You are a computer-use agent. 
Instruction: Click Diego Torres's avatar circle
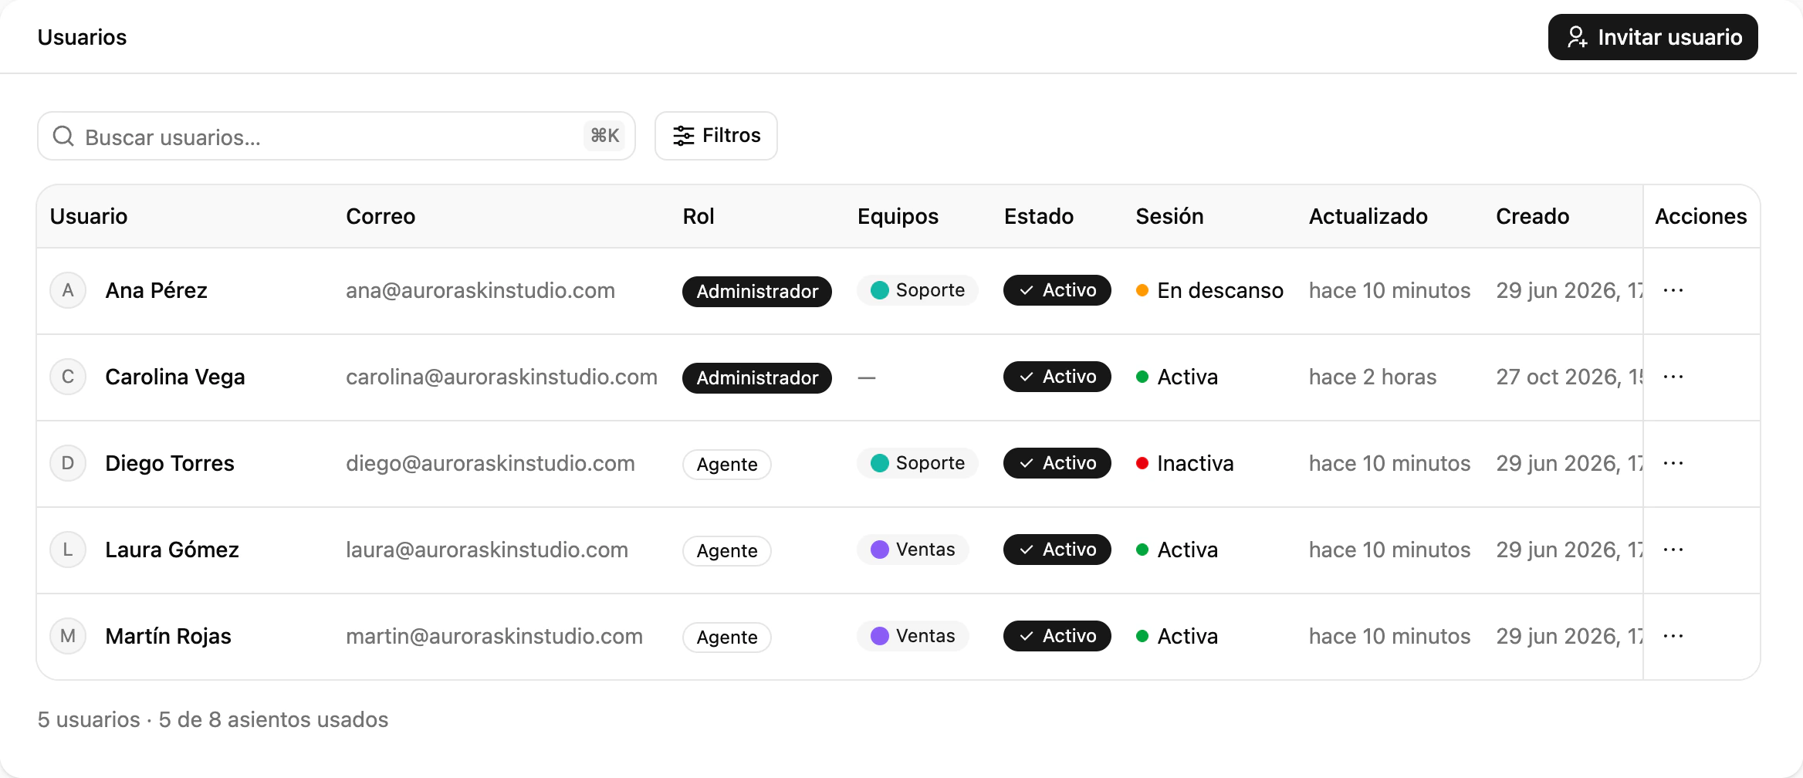click(68, 463)
